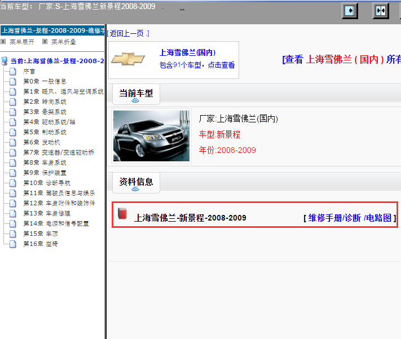401x339 pixels.
Task: Click 菜单展开 to expand the menu
Action: [22, 42]
